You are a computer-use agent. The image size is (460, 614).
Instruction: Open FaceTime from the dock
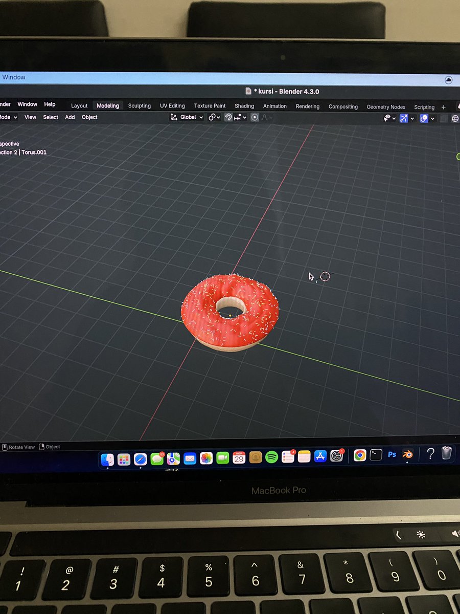coord(222,458)
